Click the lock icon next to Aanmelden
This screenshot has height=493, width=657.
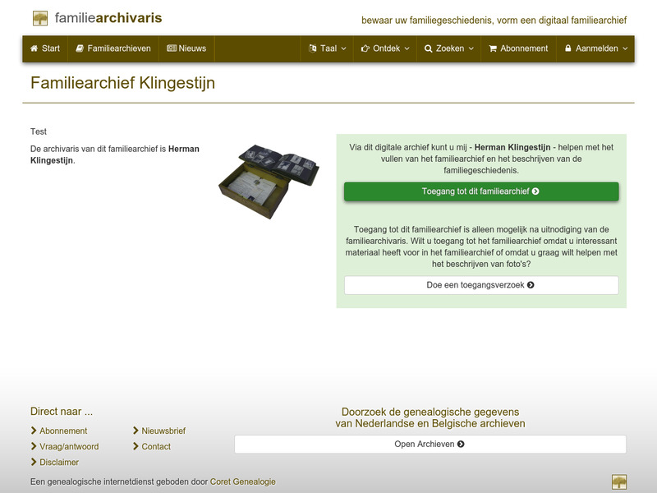[x=568, y=48]
